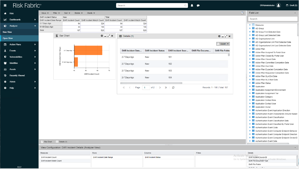Open Bar Chart settings gear
This screenshot has width=299, height=169.
[x=102, y=36]
